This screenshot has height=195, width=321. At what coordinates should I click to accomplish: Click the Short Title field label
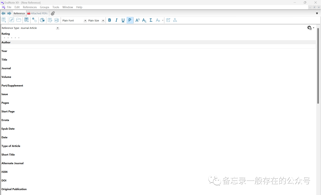point(8,155)
